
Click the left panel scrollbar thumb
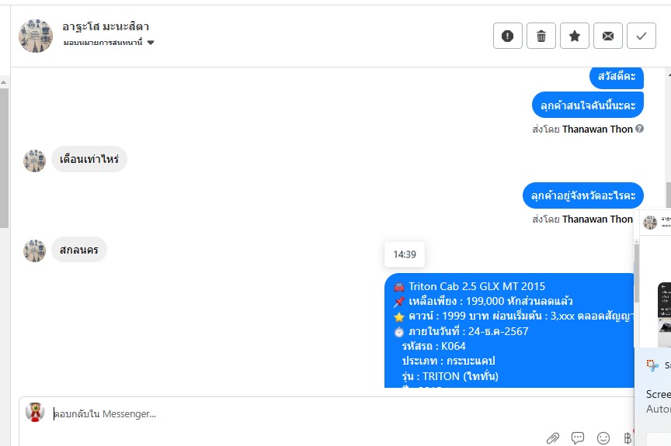[4, 158]
